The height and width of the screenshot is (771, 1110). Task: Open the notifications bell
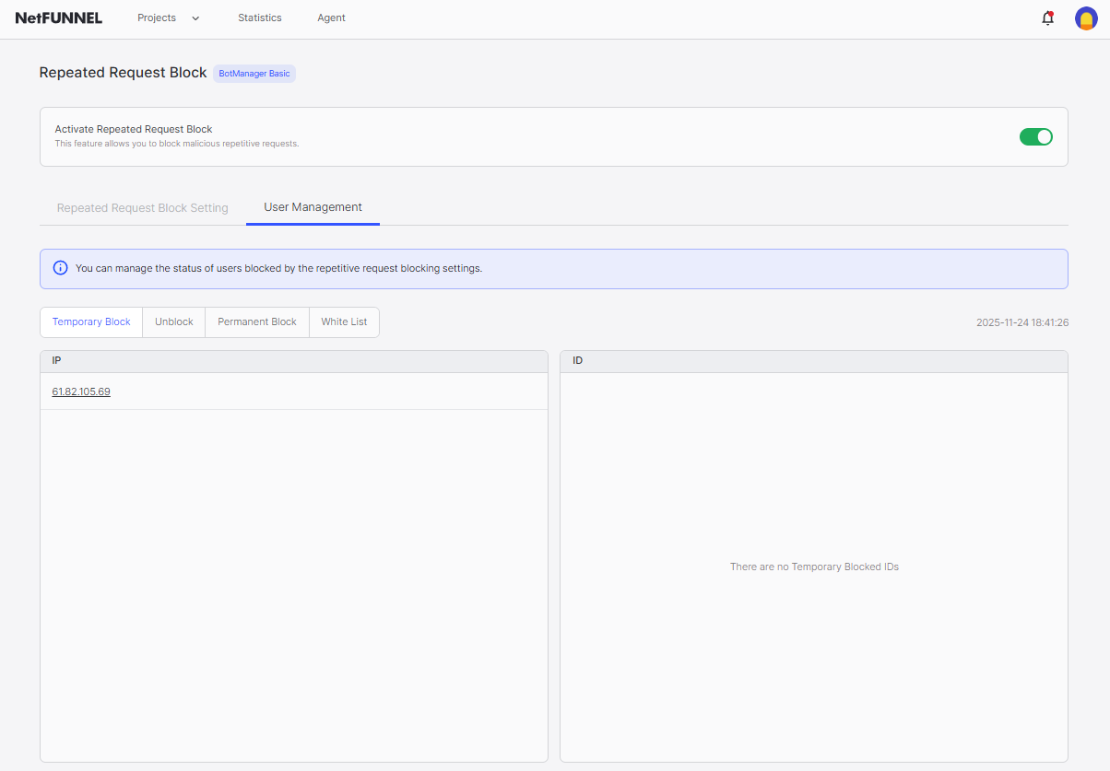(1047, 18)
